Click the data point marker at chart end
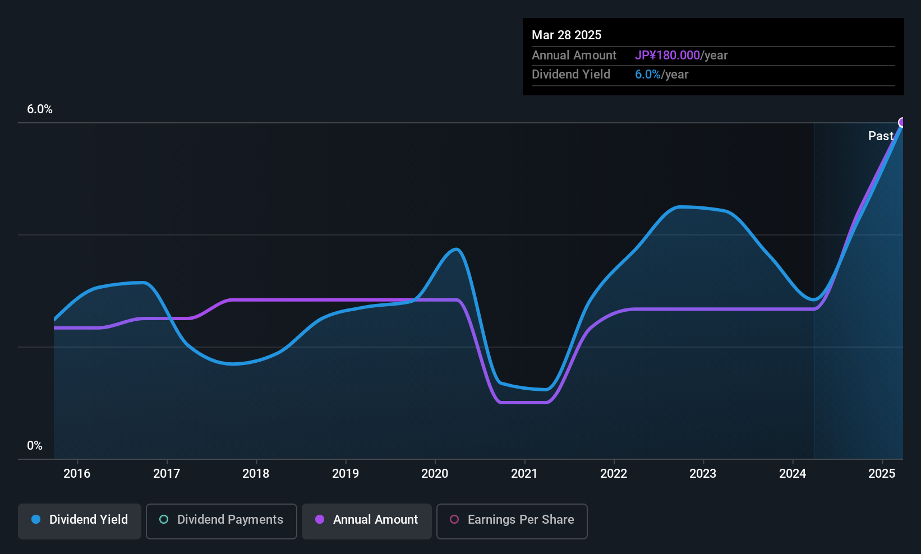 (x=902, y=123)
